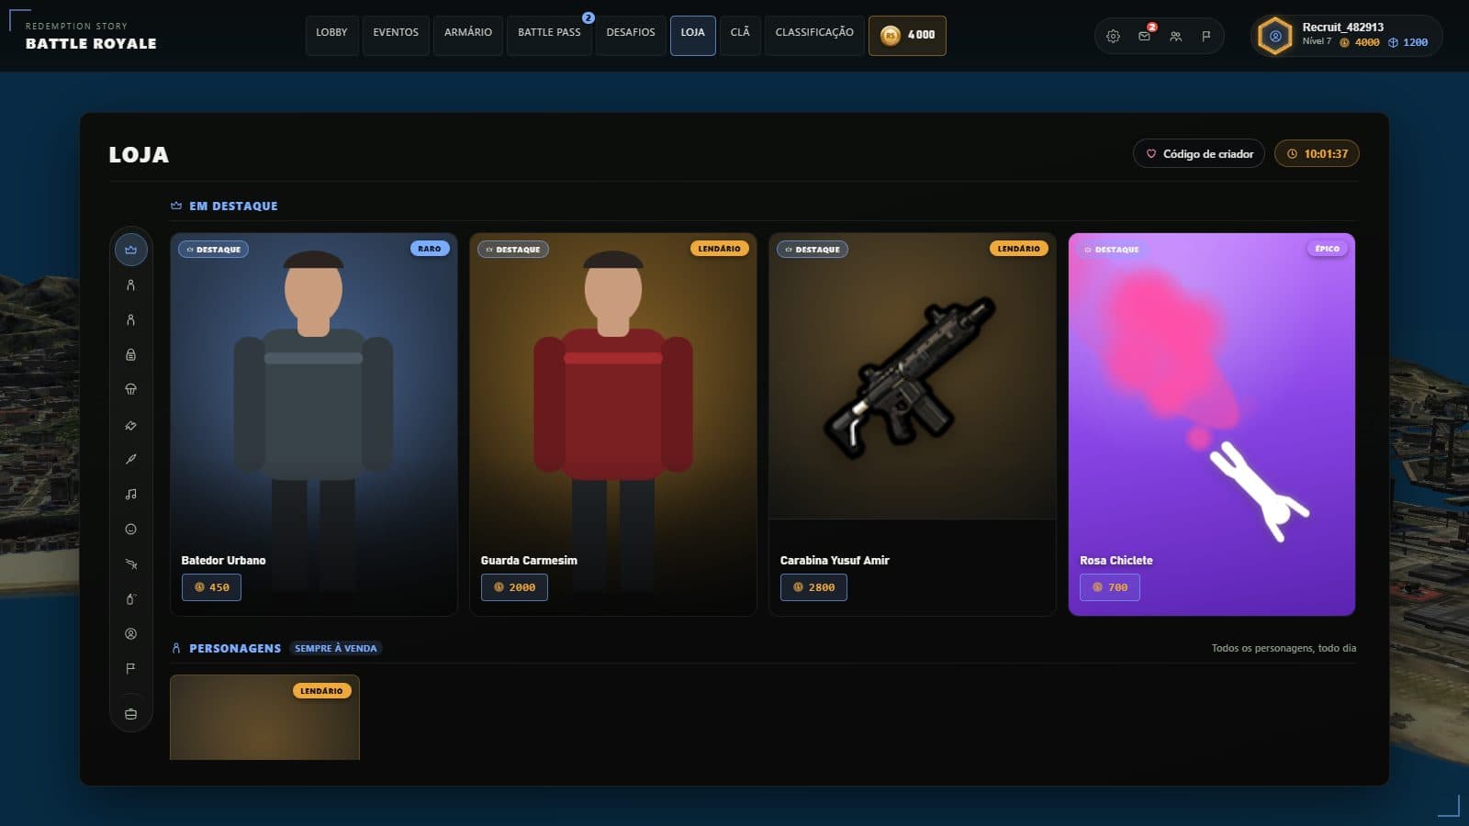Select the crown featured category in sidebar
The width and height of the screenshot is (1469, 826).
point(130,250)
